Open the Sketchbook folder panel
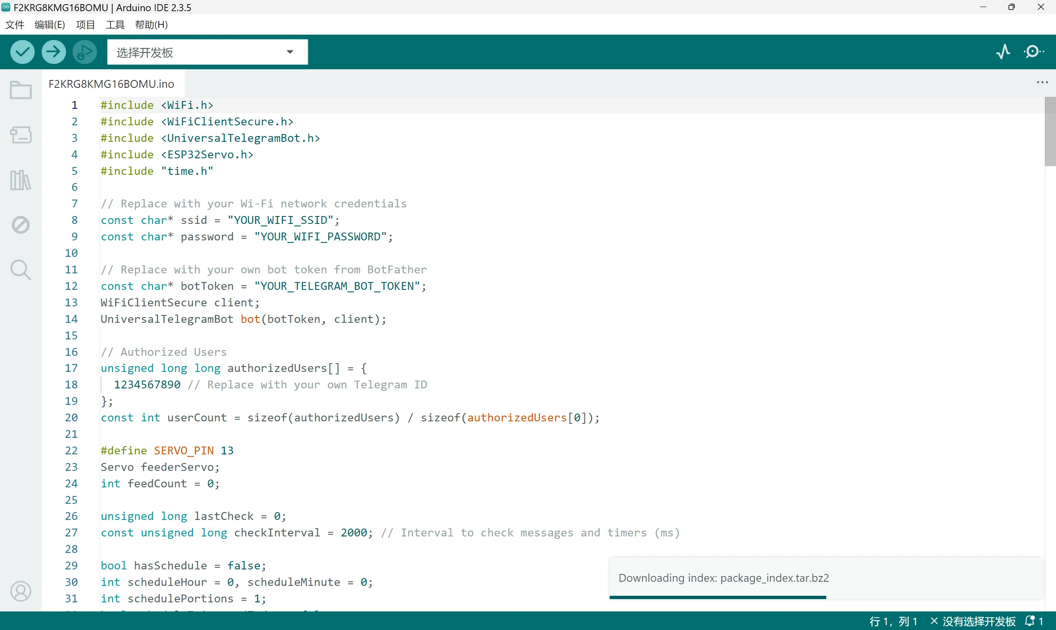Image resolution: width=1056 pixels, height=630 pixels. tap(20, 90)
